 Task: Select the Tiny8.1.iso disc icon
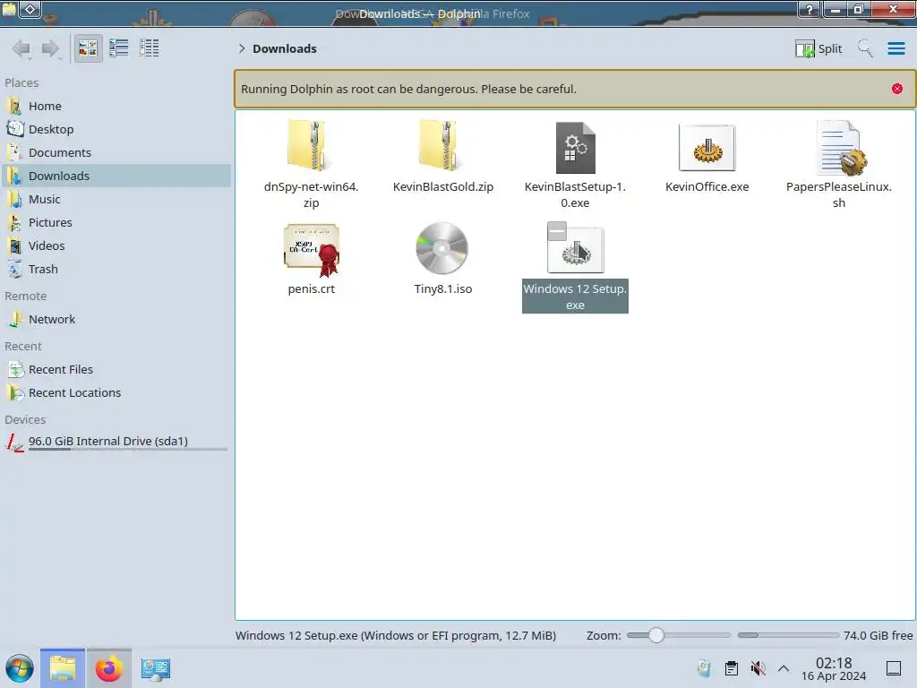[442, 248]
